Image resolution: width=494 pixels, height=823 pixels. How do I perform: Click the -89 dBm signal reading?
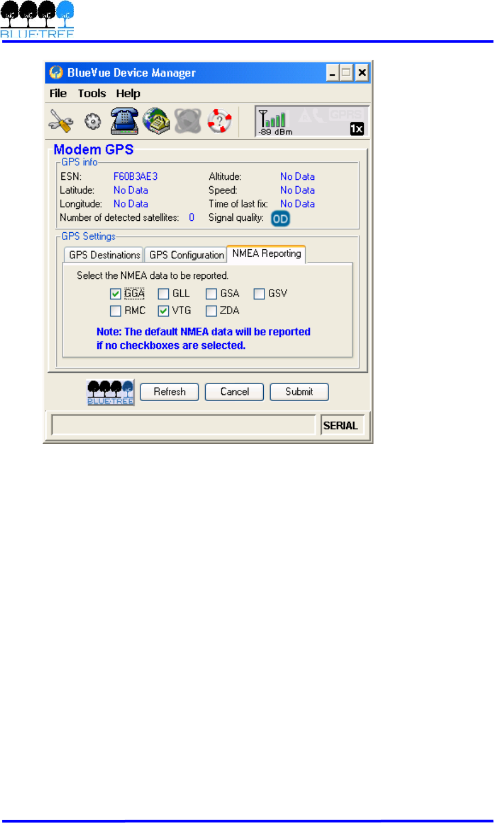276,132
